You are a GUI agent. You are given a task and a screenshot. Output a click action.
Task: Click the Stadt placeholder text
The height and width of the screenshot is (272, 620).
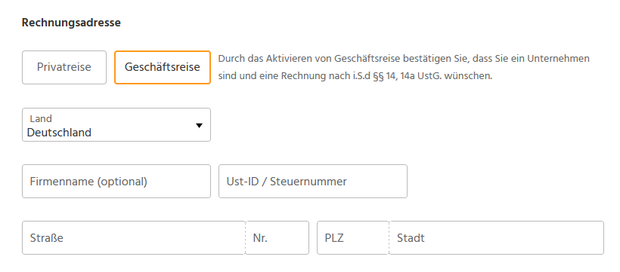pos(411,238)
